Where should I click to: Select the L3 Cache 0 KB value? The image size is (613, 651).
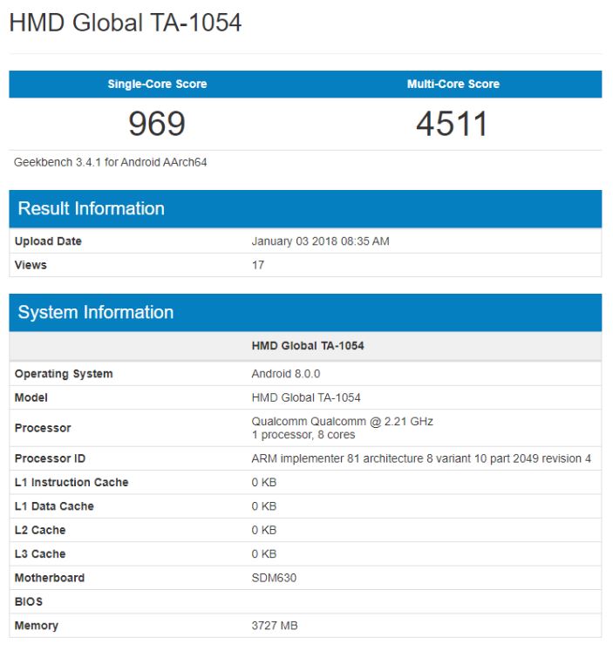[263, 554]
